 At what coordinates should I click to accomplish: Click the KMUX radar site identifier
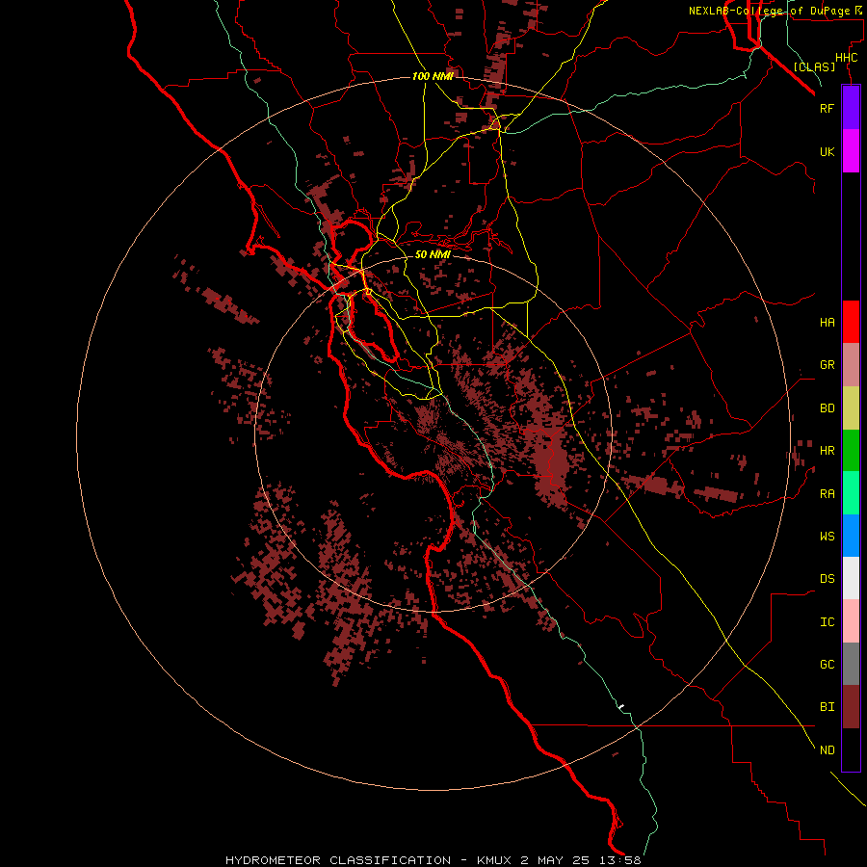pyautogui.click(x=495, y=860)
